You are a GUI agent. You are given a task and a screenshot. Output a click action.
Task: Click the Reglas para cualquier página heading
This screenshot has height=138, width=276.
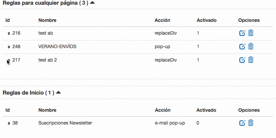tap(45, 3)
